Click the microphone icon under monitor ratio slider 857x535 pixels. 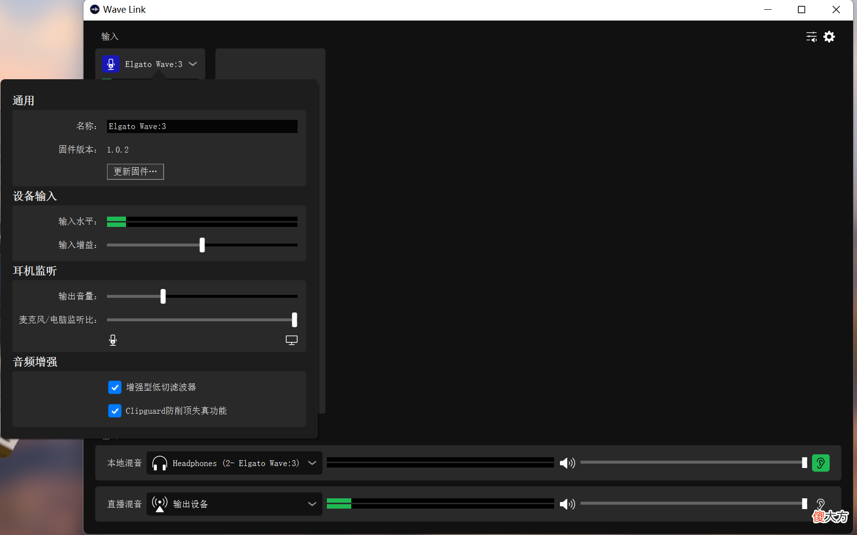113,340
